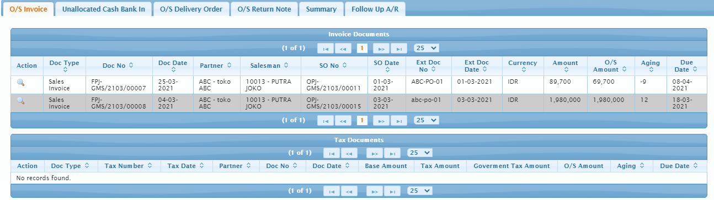Sort invoices by Doc No column arrow
The height and width of the screenshot is (200, 714).
click(x=131, y=66)
